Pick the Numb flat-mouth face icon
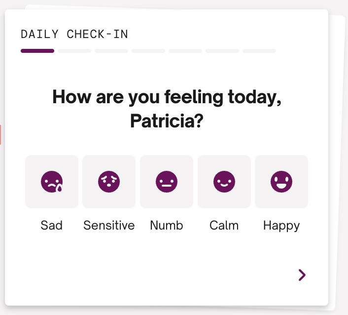The image size is (348, 315). point(167,182)
